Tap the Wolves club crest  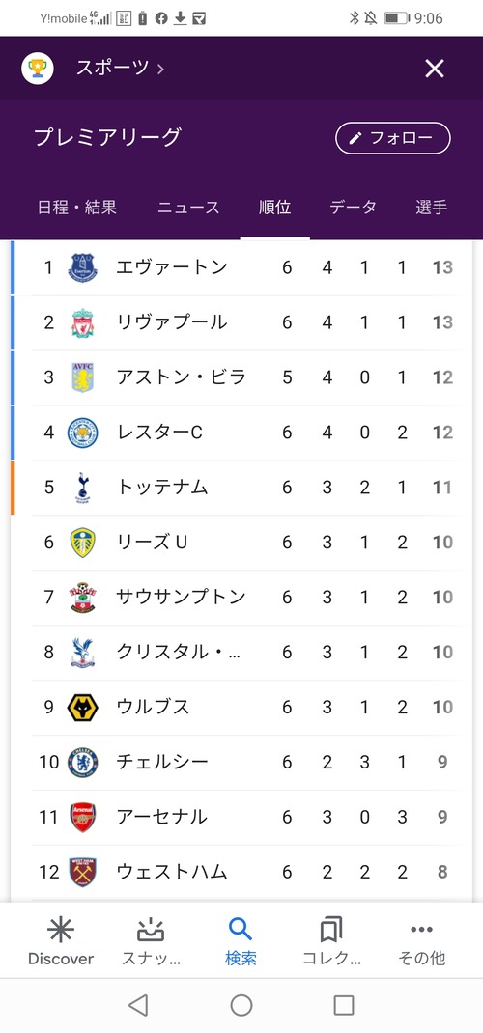pos(83,708)
